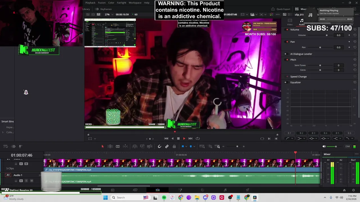The width and height of the screenshot is (360, 202).
Task: Open the Help menu
Action: click(147, 3)
